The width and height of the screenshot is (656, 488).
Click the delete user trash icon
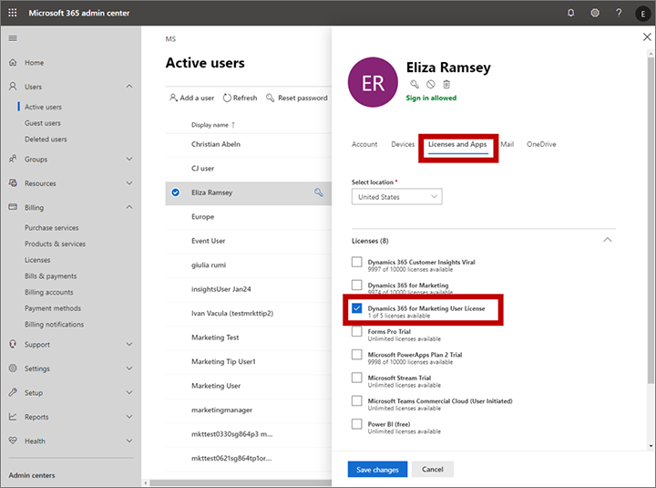[446, 84]
